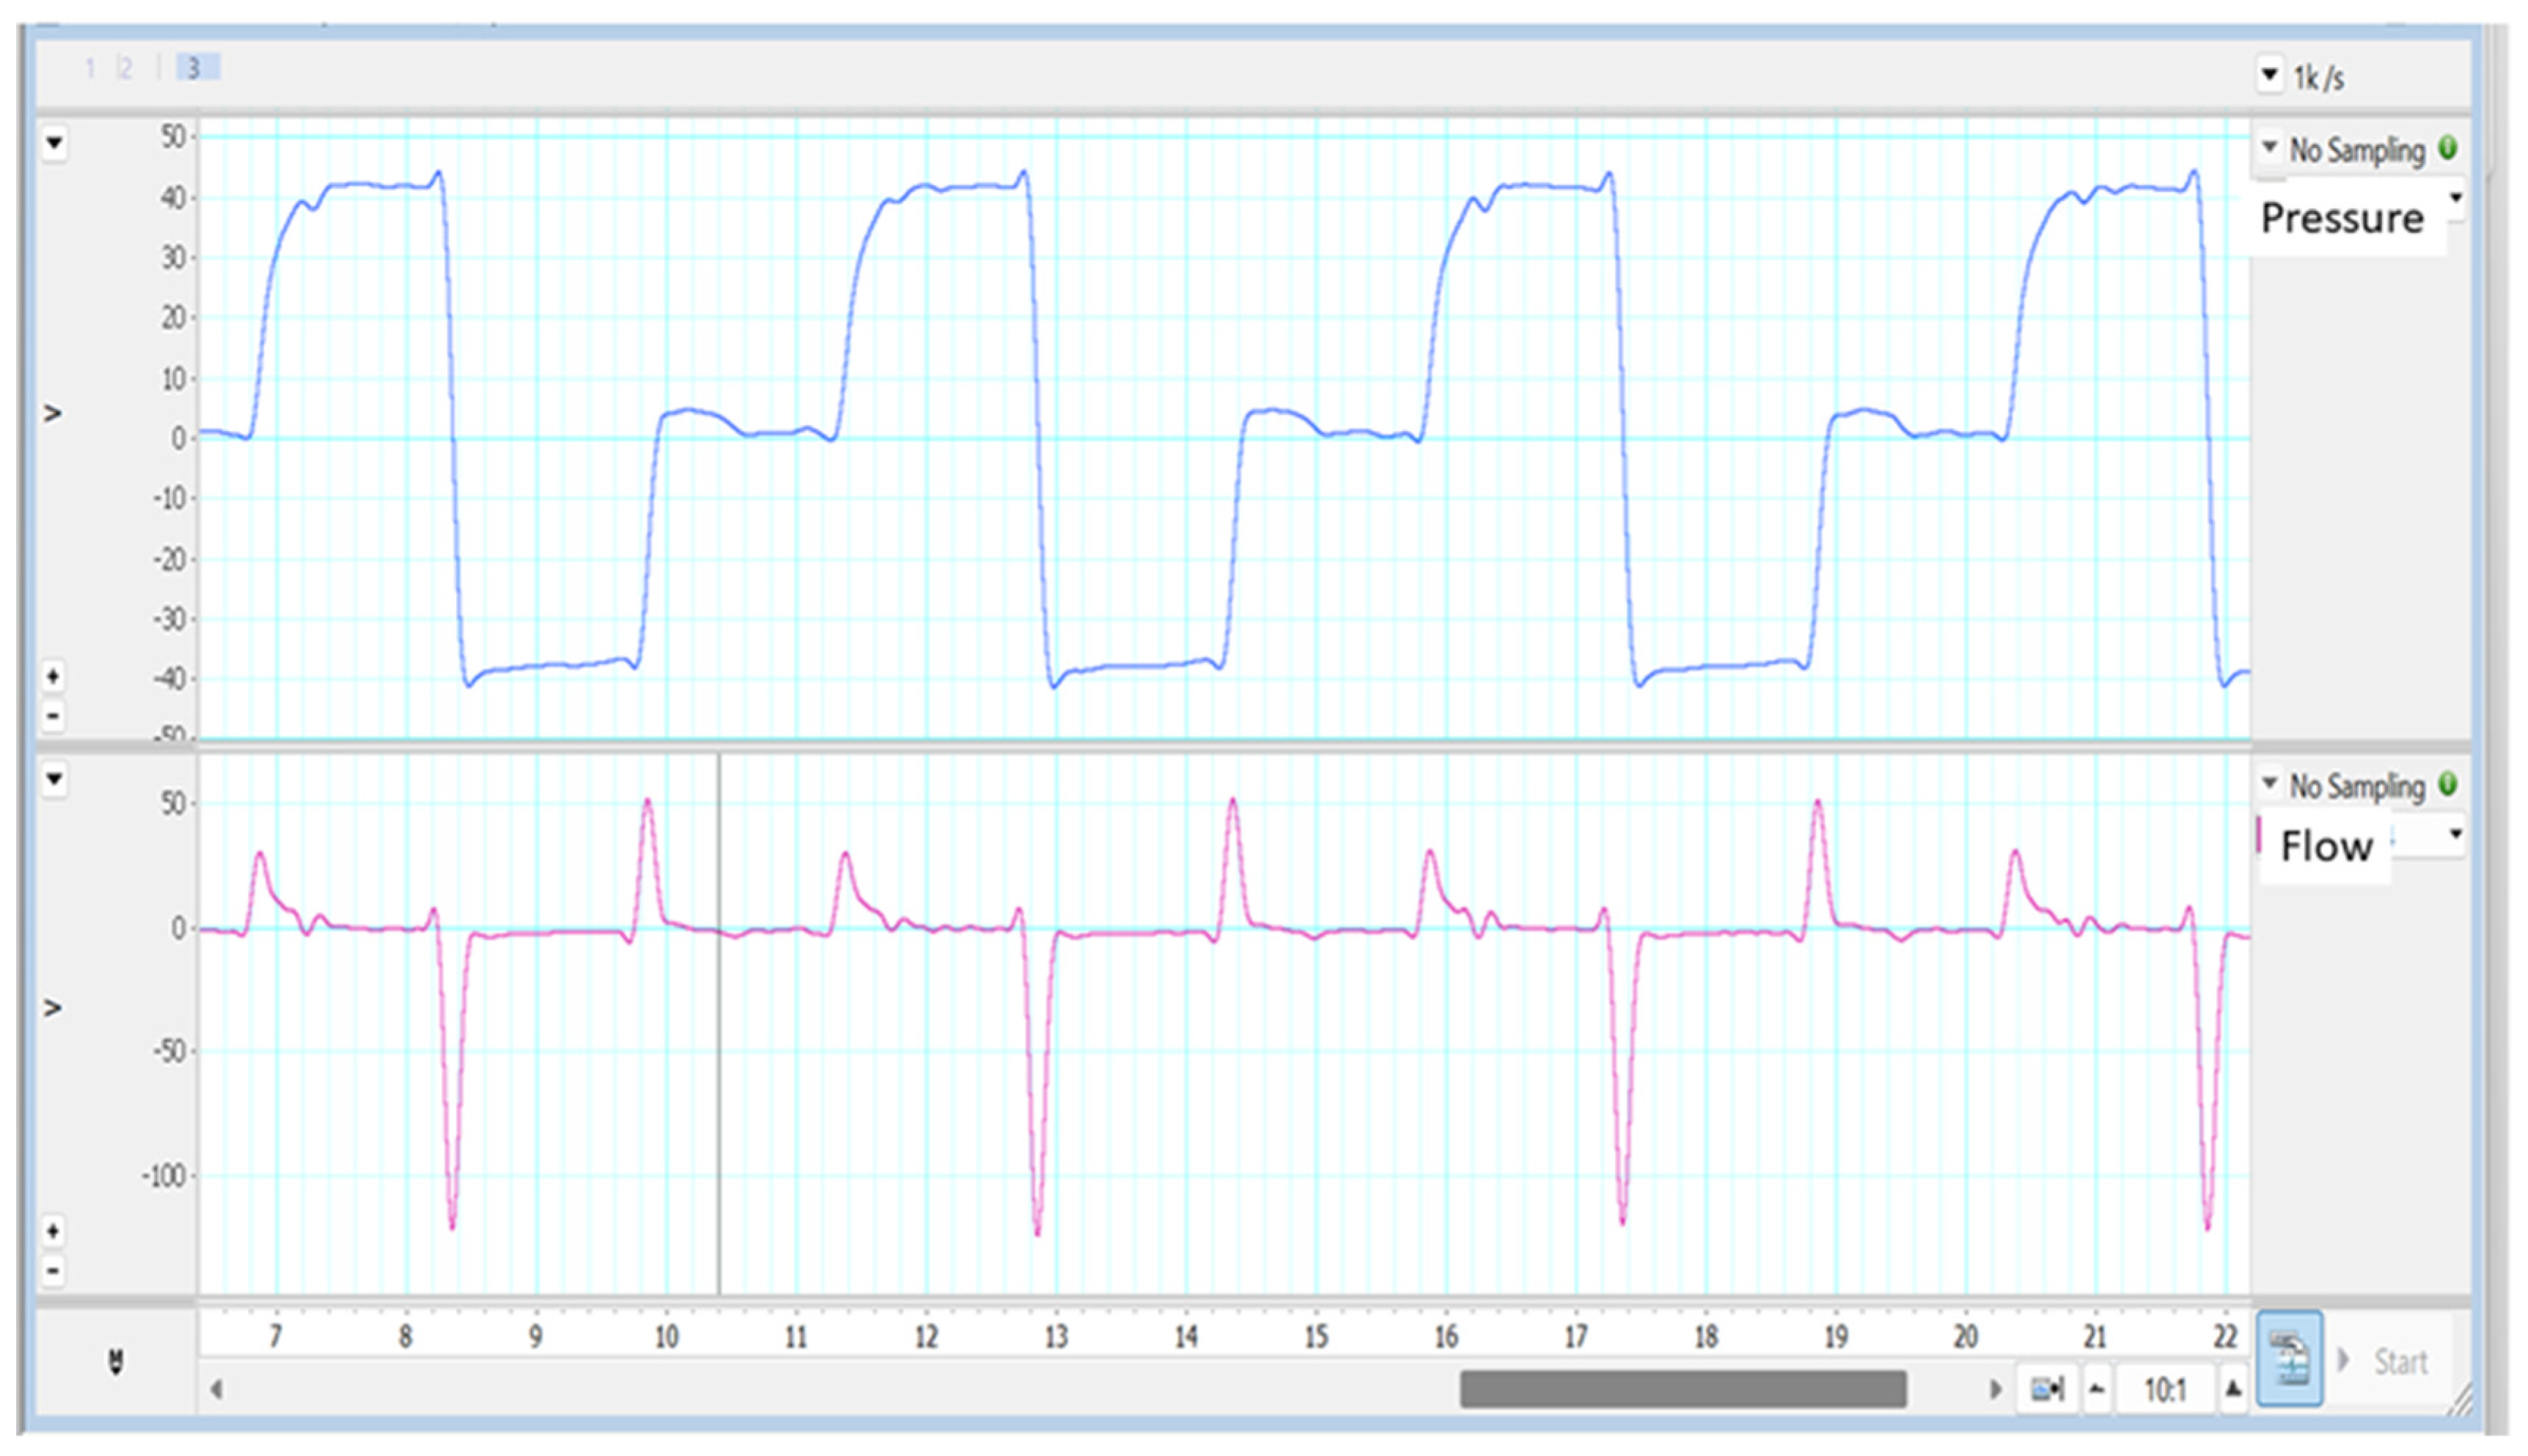
Task: Zoom out Pressure channel amplitude with minus
Action: (54, 716)
